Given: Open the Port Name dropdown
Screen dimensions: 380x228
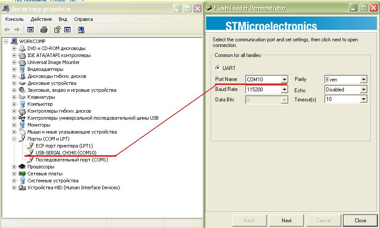Looking at the screenshot, I should click(x=284, y=80).
